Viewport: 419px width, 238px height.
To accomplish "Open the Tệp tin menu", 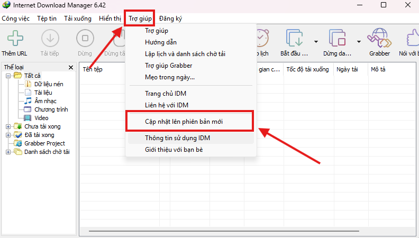I will point(47,19).
